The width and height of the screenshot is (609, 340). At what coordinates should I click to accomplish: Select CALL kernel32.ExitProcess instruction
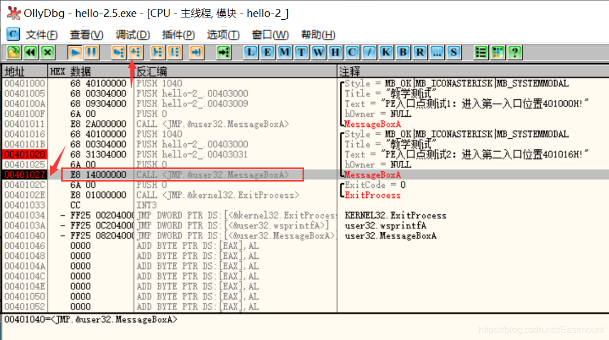pyautogui.click(x=217, y=195)
